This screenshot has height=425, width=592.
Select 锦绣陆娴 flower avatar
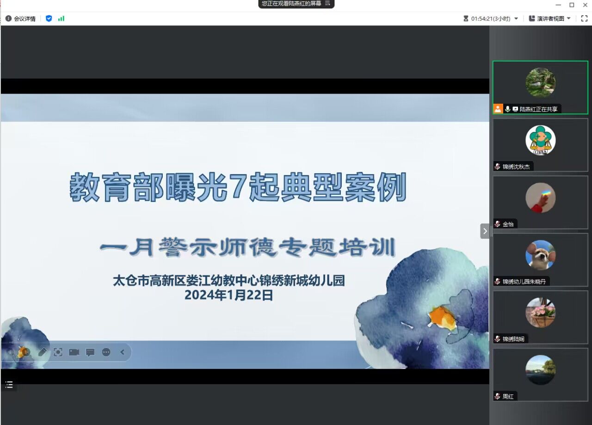[540, 312]
